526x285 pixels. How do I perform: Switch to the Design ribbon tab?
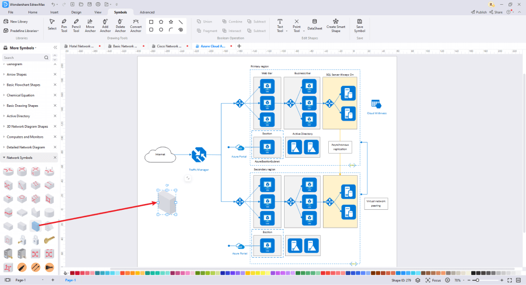click(76, 12)
